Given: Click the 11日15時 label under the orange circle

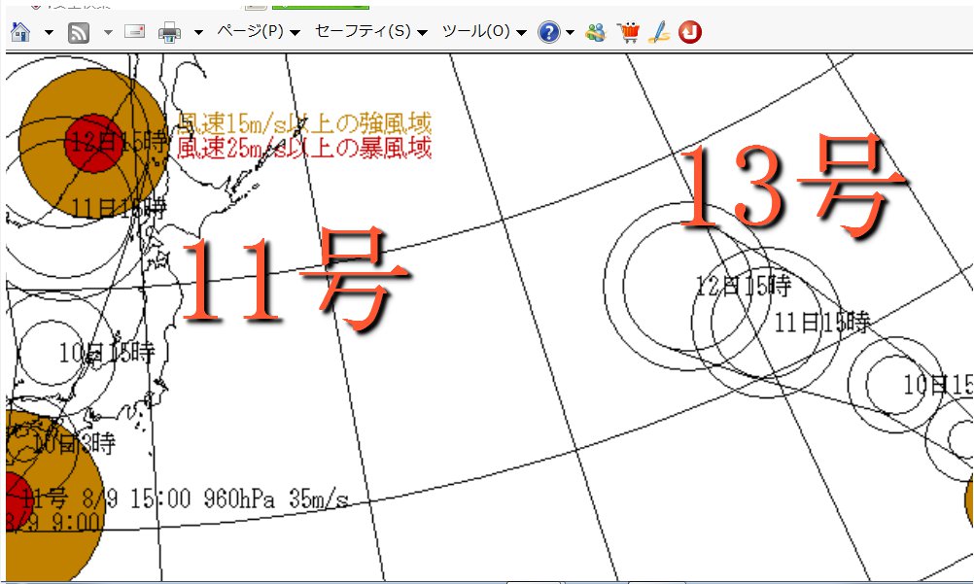Looking at the screenshot, I should (119, 208).
